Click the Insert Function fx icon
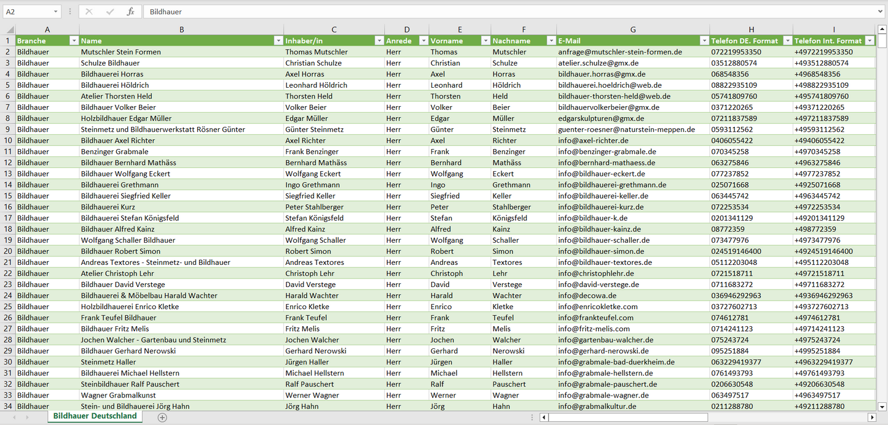This screenshot has height=425, width=888. [130, 12]
